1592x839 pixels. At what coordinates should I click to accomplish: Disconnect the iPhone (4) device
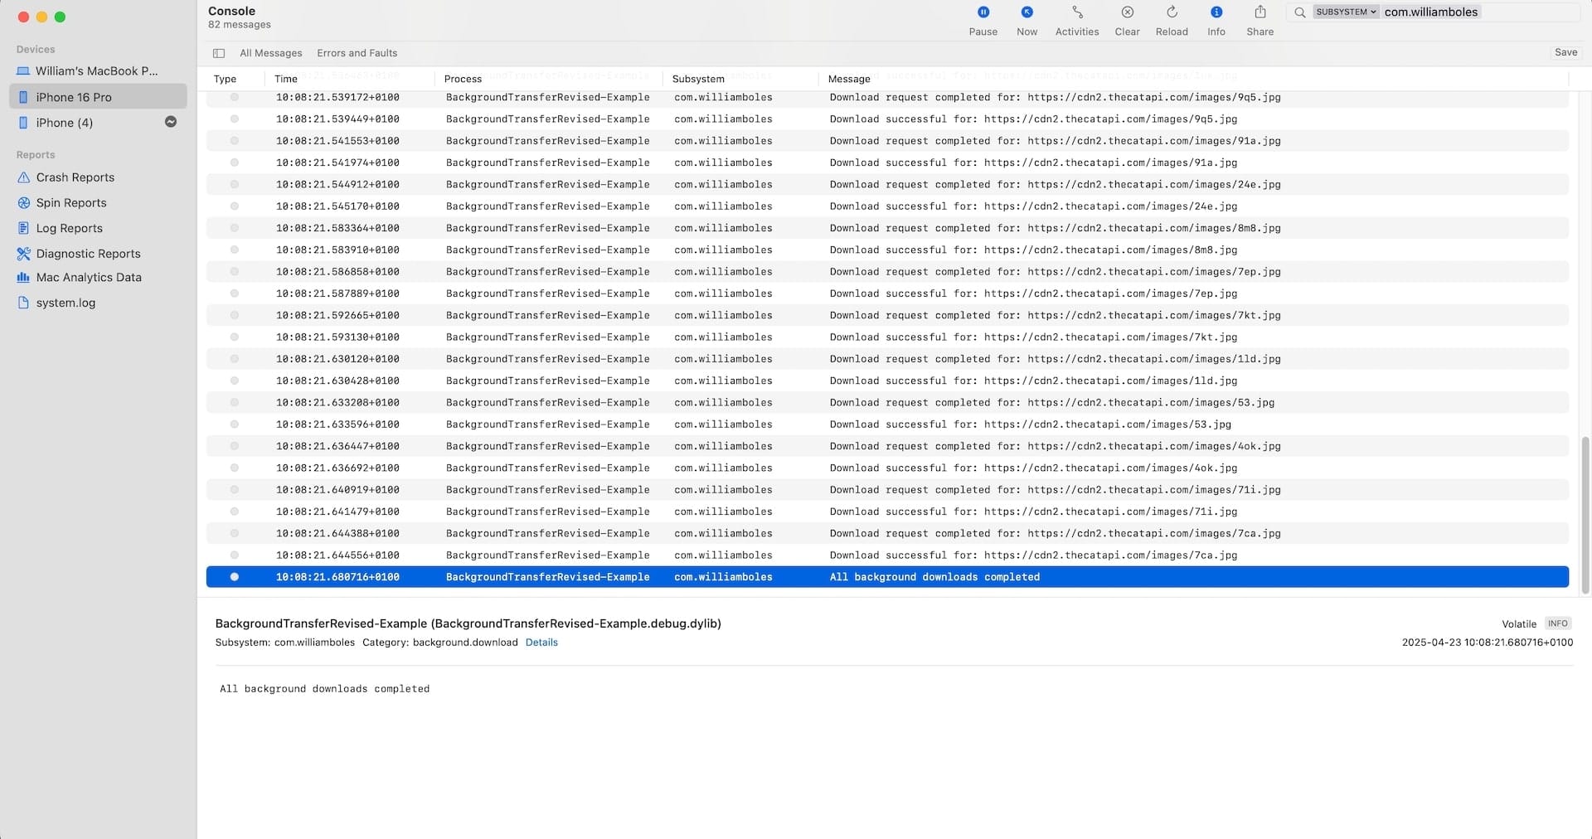pos(170,121)
